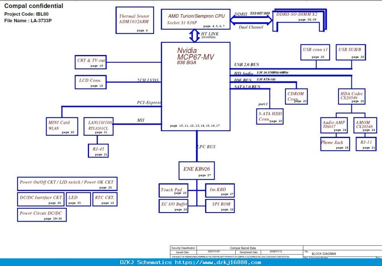Click the LCD Conn. block
Image resolution: width=382 pixels, height=266 pixels.
tap(91, 82)
